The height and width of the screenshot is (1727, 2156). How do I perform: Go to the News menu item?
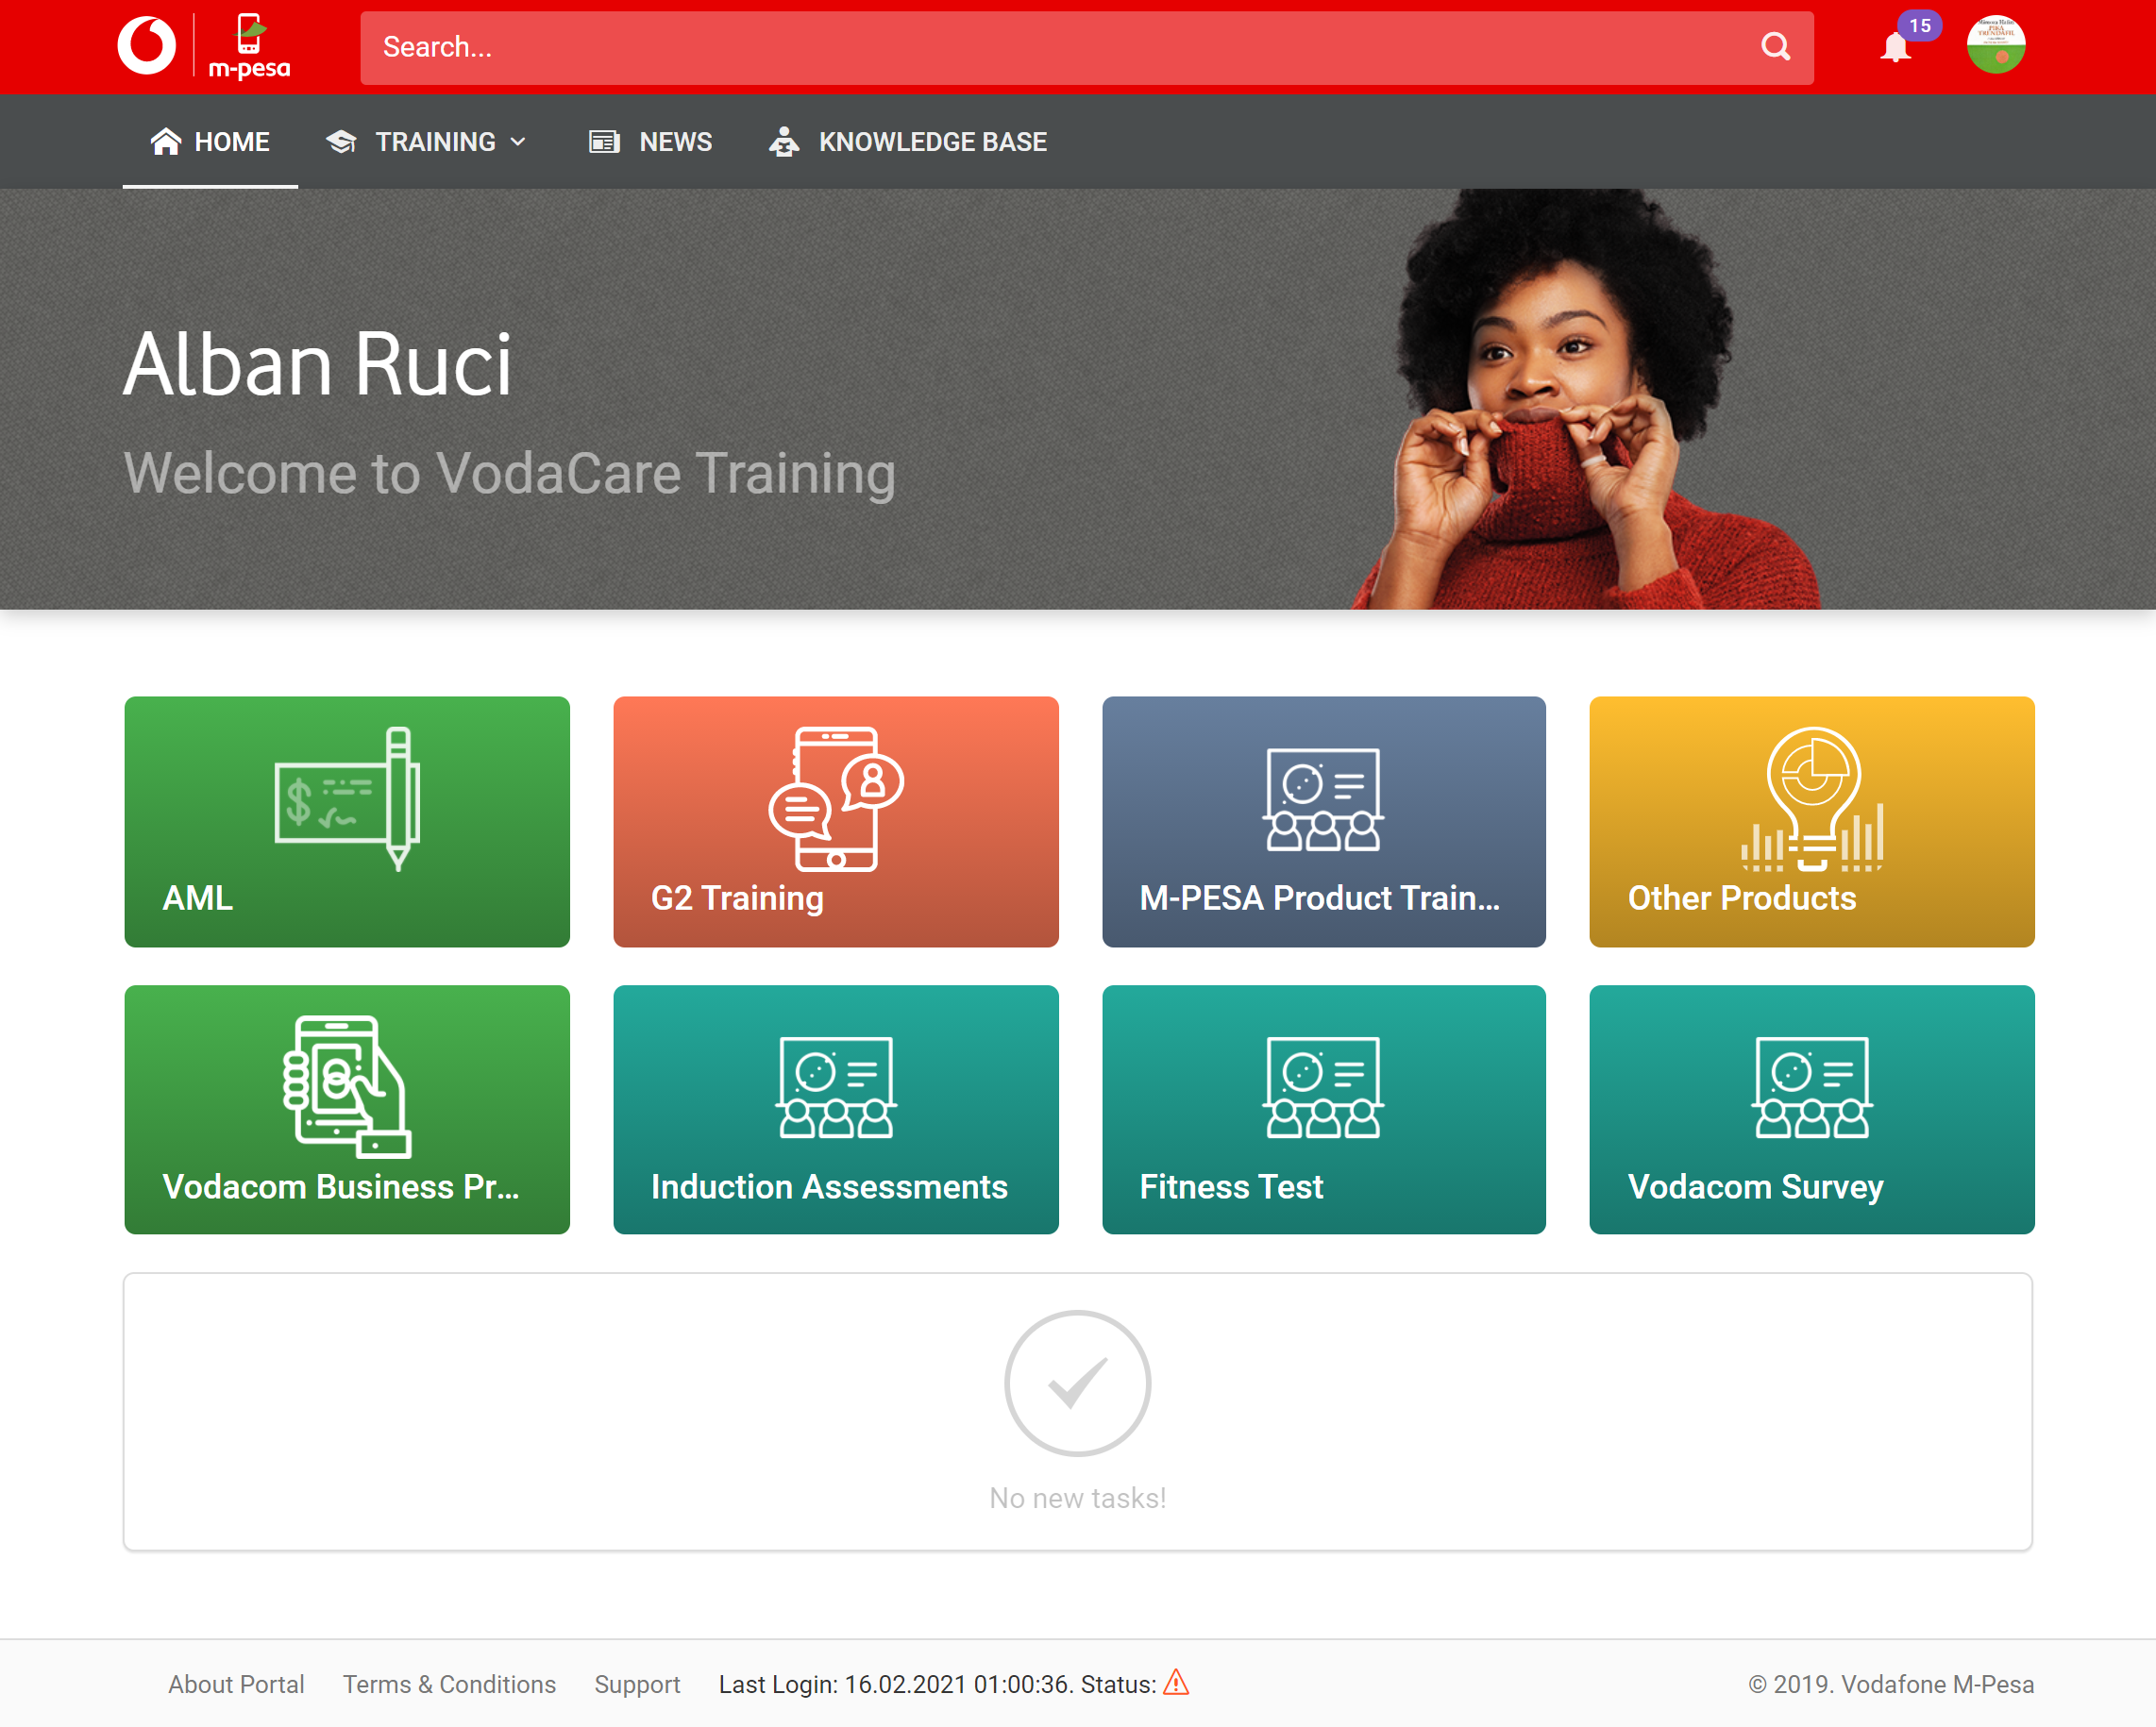pyautogui.click(x=651, y=142)
